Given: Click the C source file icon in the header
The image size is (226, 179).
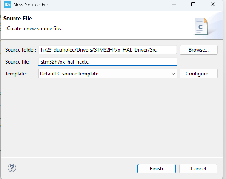Looking at the screenshot, I should coord(201,26).
